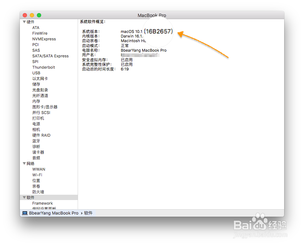Click the 系统完整性保护 label

pyautogui.click(x=97, y=64)
